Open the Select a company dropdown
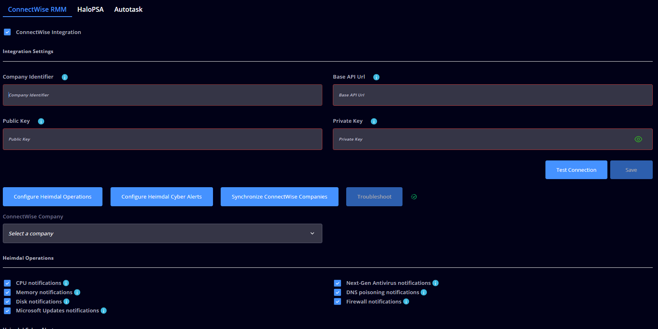This screenshot has height=329, width=658. pos(162,233)
